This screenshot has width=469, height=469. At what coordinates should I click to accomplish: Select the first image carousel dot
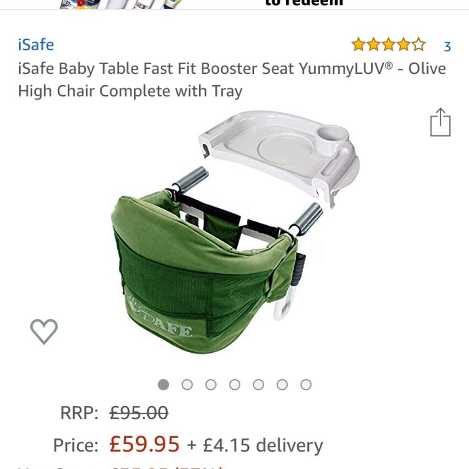(x=164, y=384)
